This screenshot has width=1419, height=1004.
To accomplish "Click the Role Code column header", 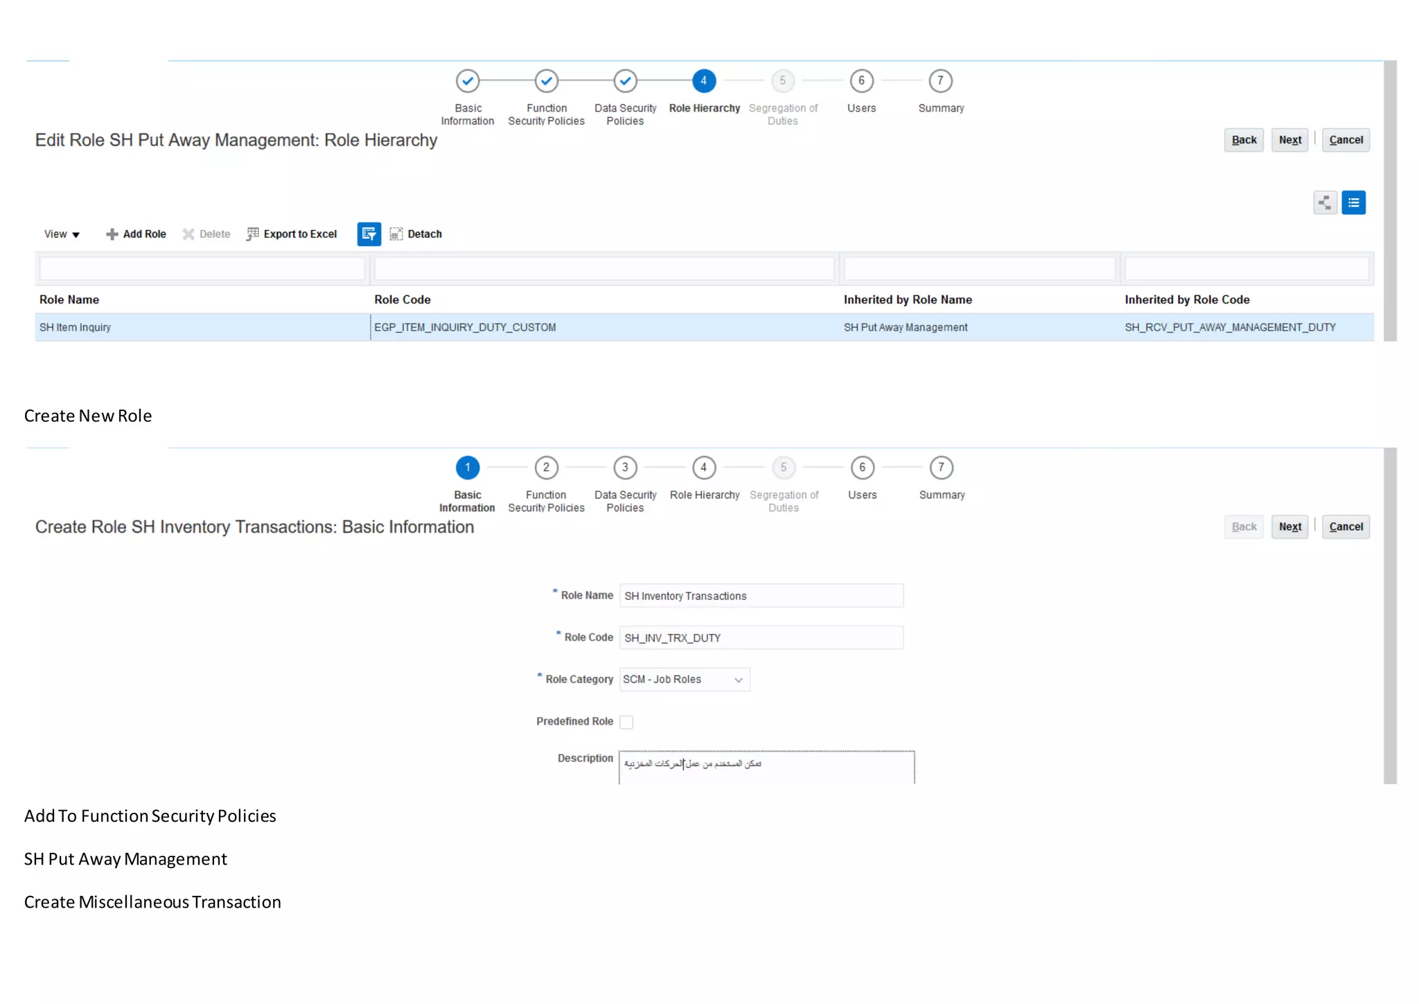I will 403,299.
